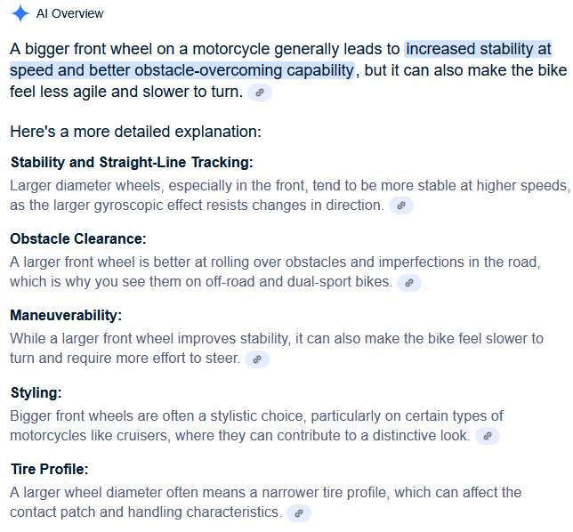This screenshot has height=532, width=573.
Task: Click the 'Styling' heading
Action: tap(36, 392)
